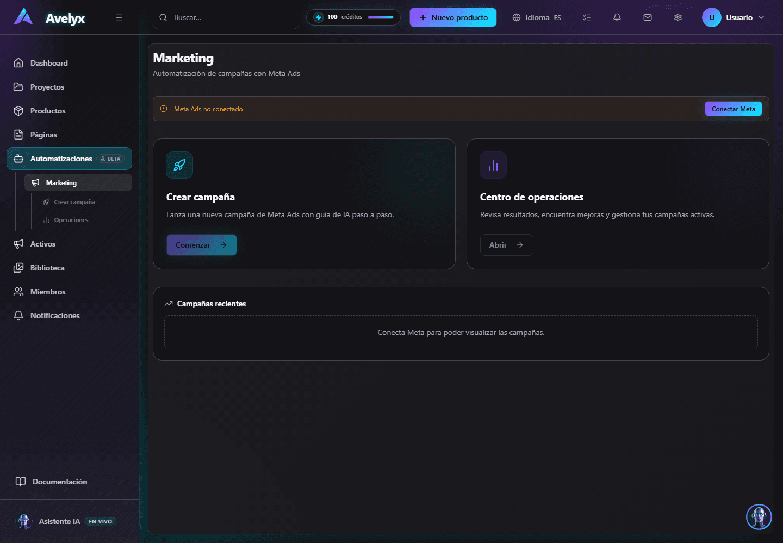Click the Proyectos folder icon

coord(18,87)
